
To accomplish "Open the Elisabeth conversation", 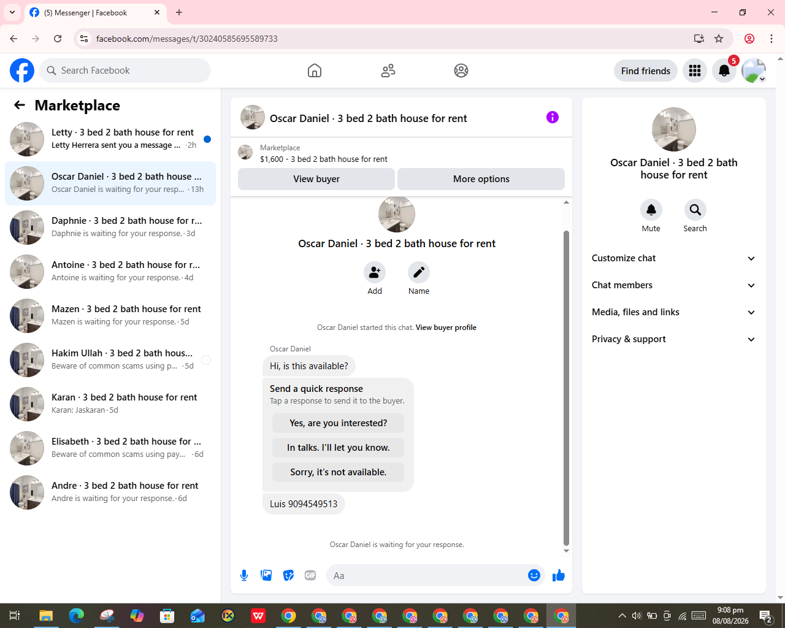I will (110, 448).
